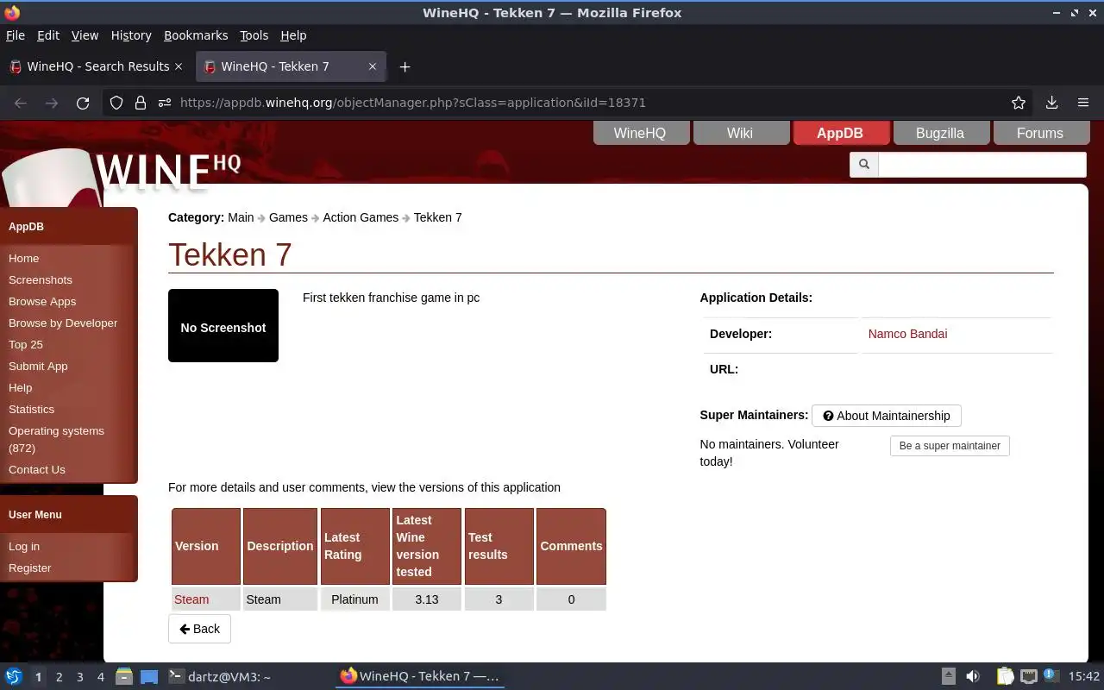1104x690 pixels.
Task: Open Browse by Developer in the sidebar
Action: click(63, 323)
